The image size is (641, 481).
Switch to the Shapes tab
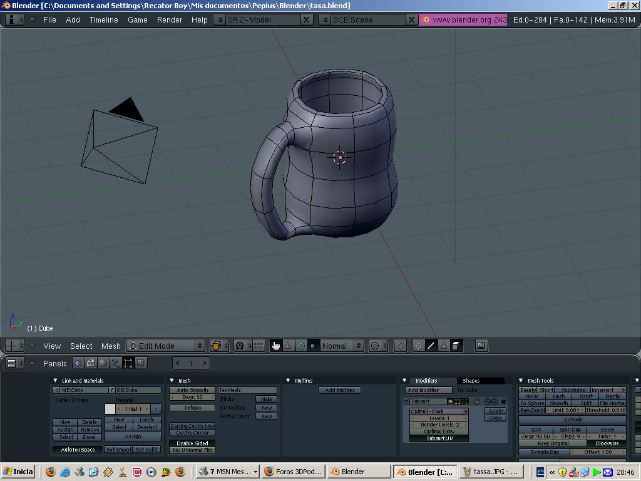point(471,380)
